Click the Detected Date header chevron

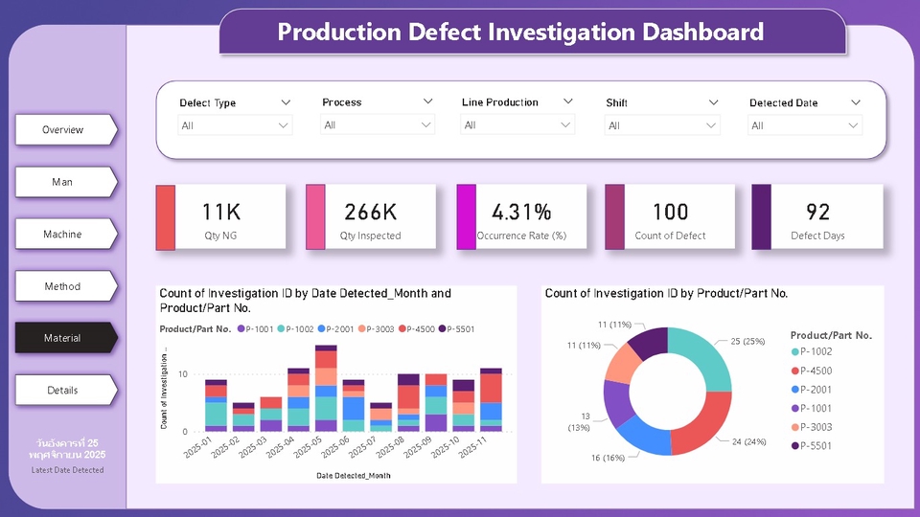856,101
